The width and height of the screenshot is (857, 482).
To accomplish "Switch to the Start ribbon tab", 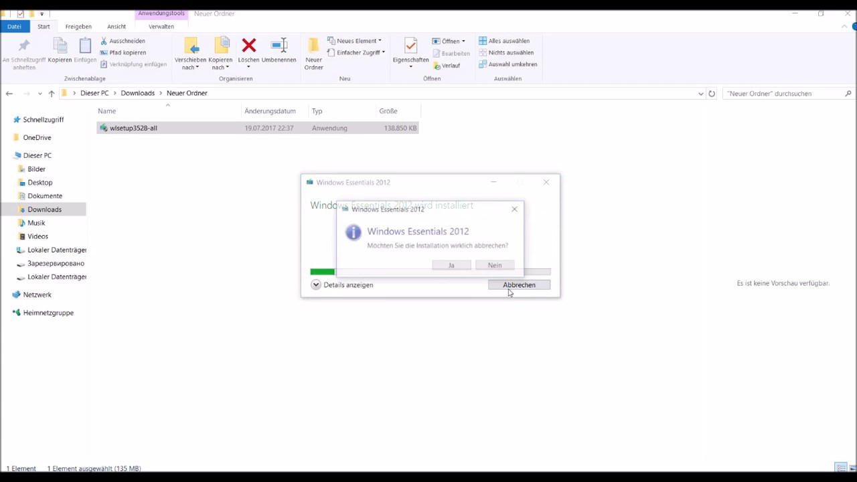I will point(44,26).
